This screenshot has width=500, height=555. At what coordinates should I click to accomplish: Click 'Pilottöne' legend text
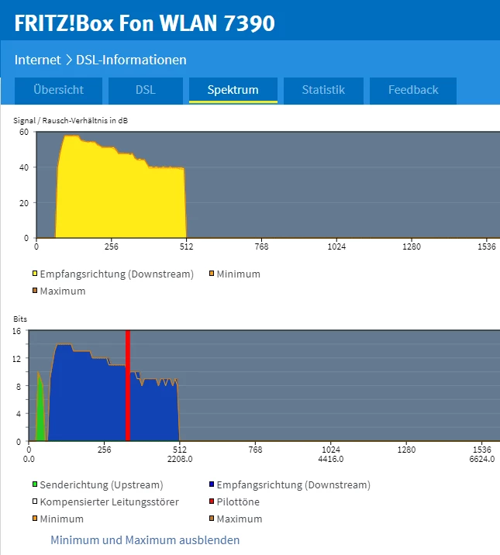(x=238, y=502)
